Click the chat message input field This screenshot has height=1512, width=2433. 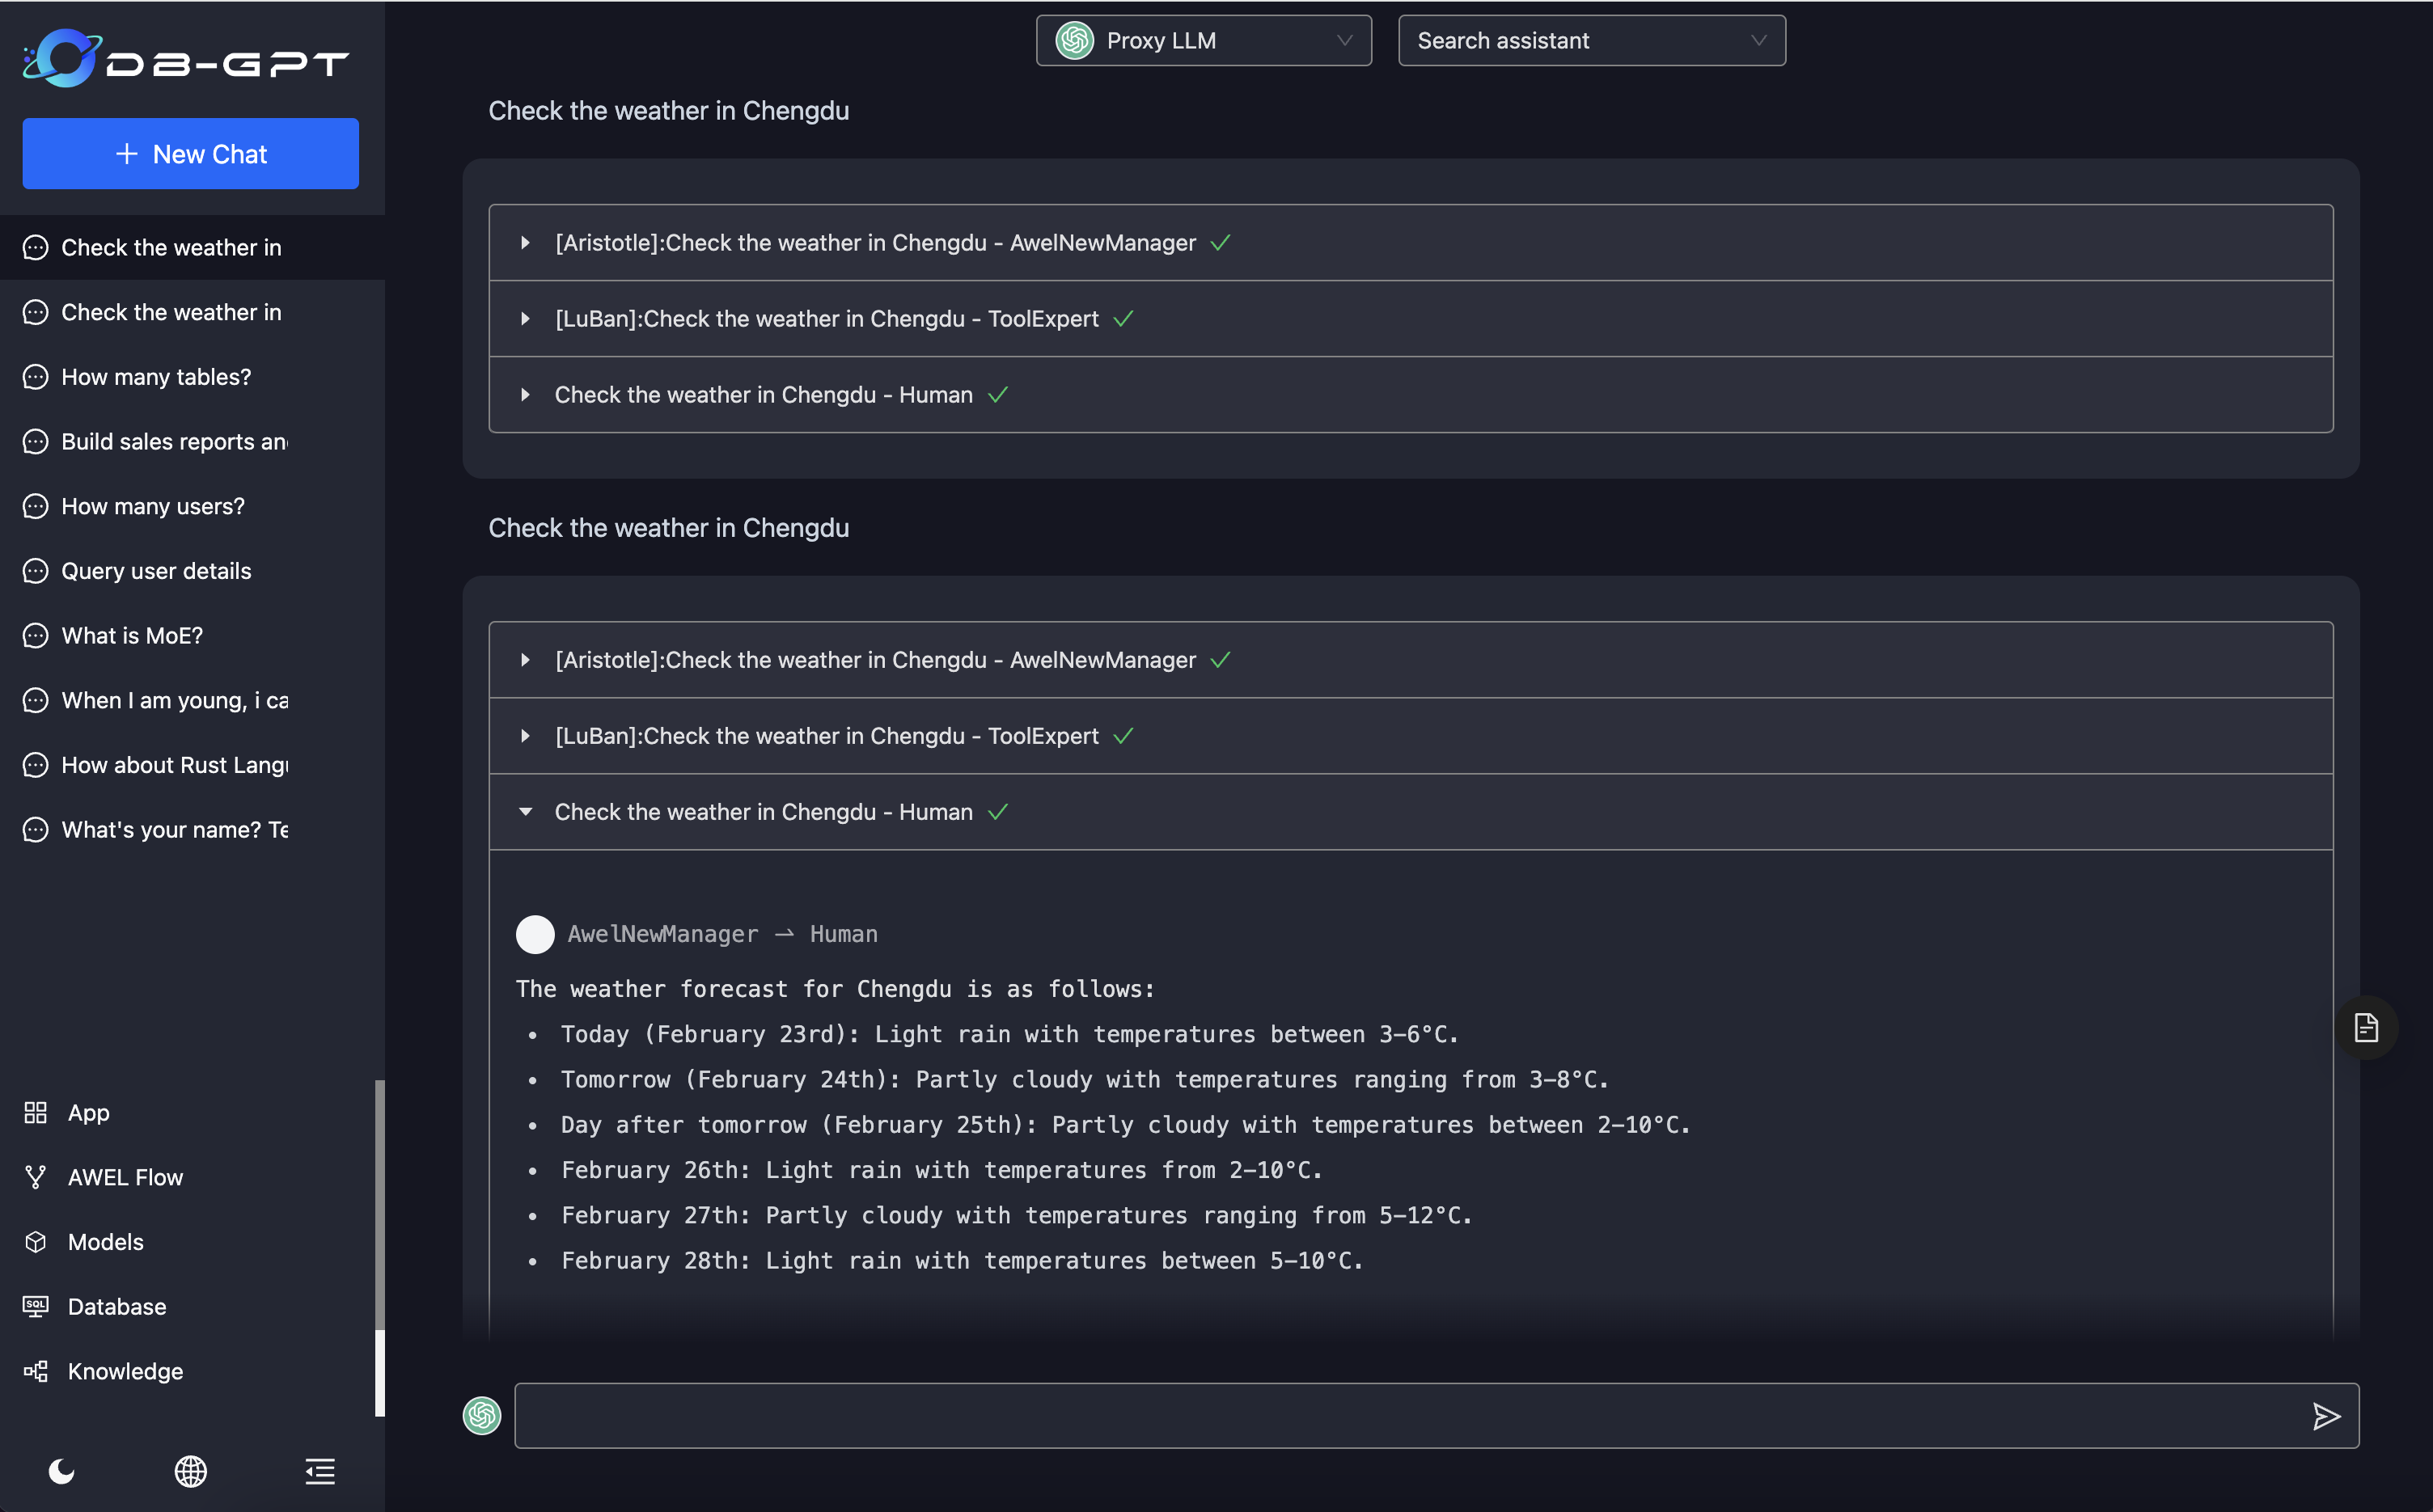pos(1401,1415)
